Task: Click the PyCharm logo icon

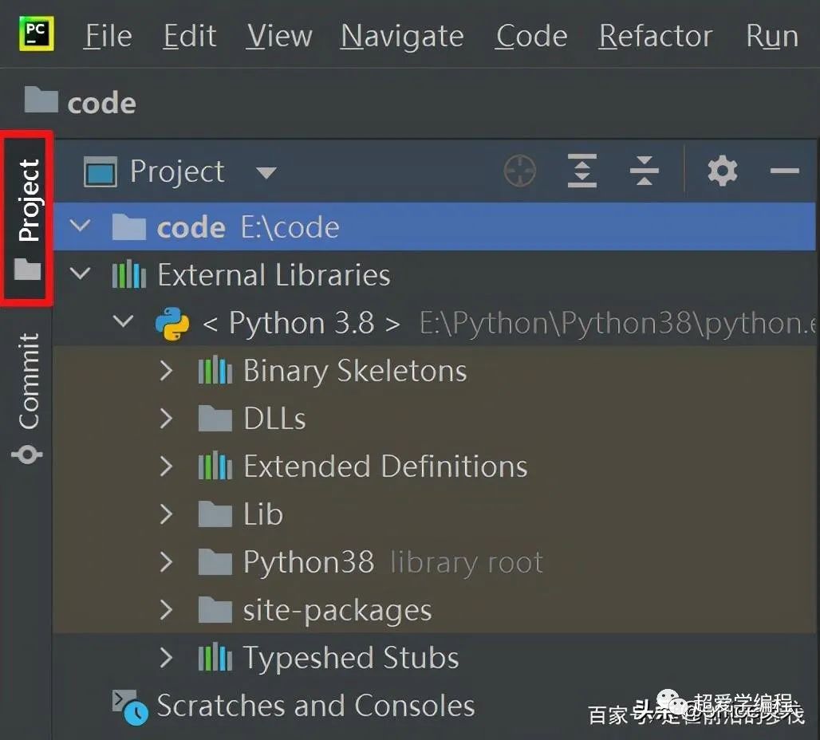Action: click(37, 33)
